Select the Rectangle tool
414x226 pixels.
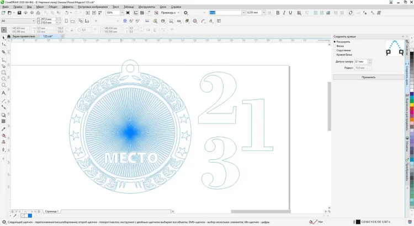click(3, 73)
